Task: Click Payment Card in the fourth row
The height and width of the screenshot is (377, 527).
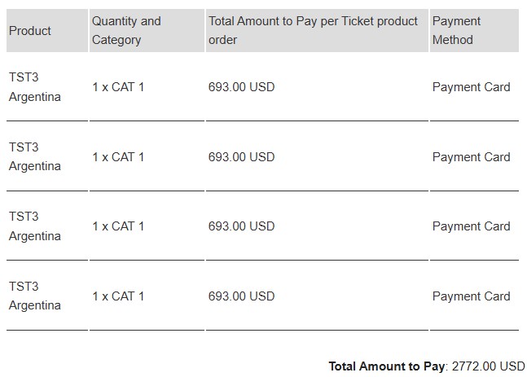Action: (472, 296)
